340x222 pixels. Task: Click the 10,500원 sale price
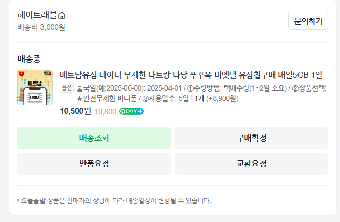[75, 111]
